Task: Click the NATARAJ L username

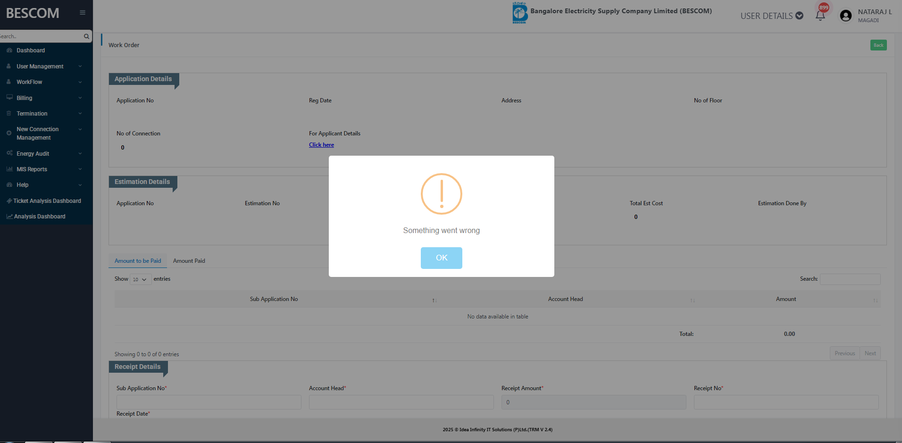Action: [x=875, y=12]
